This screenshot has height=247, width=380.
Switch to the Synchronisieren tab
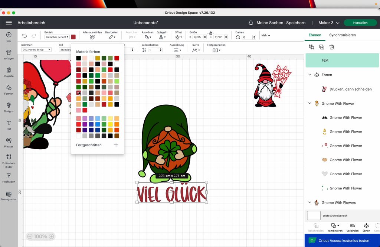pos(342,35)
